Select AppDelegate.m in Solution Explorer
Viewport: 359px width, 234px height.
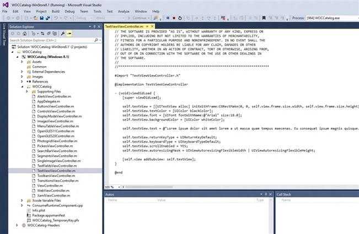[49, 101]
